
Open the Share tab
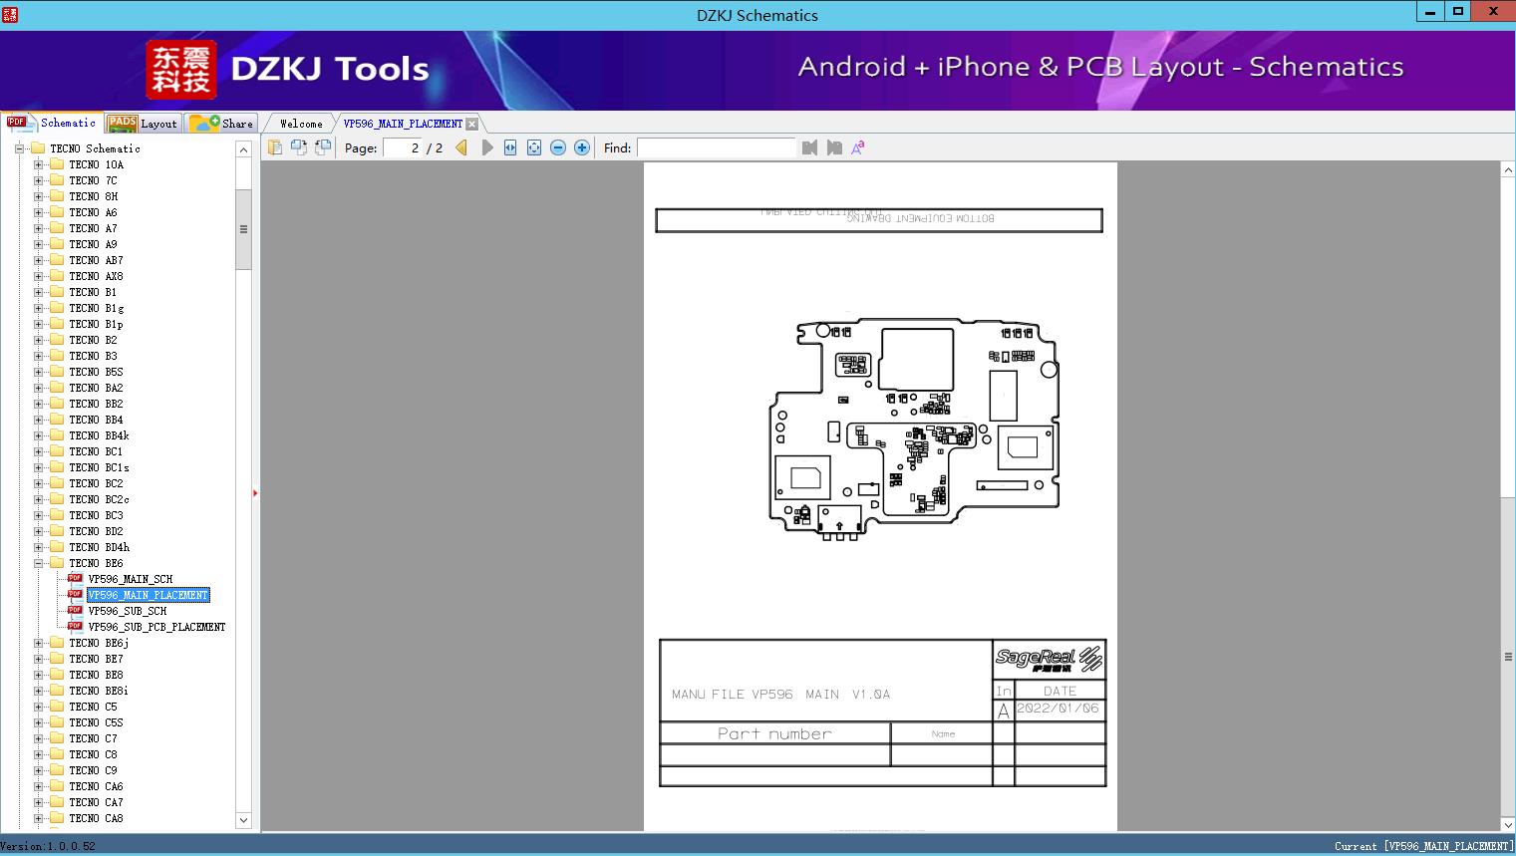[x=222, y=123]
